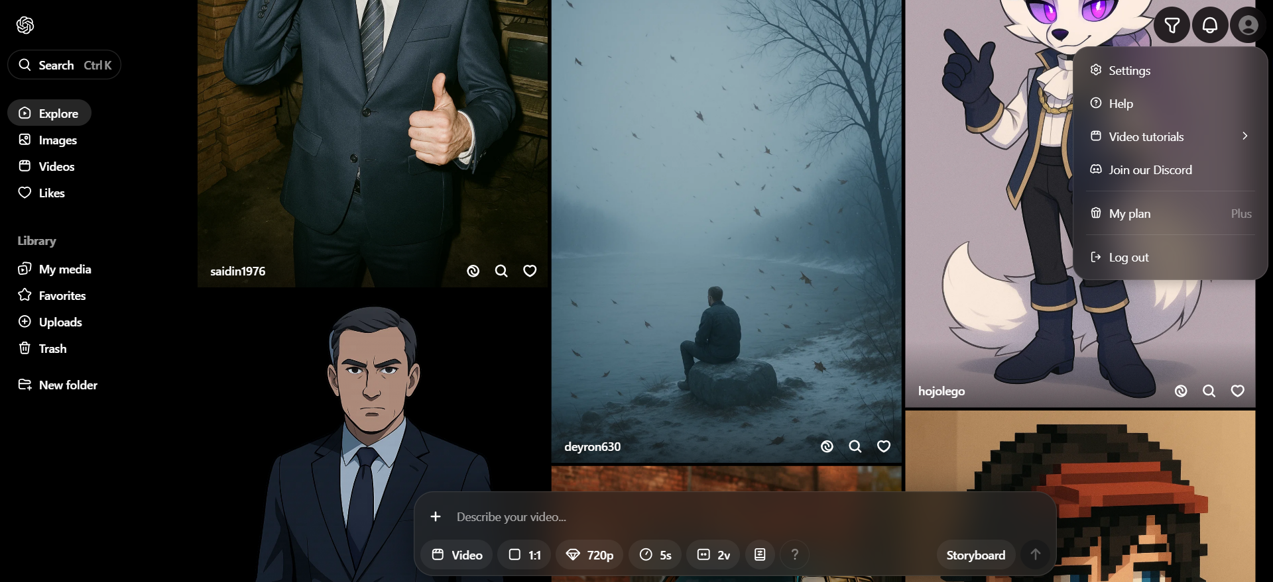The height and width of the screenshot is (582, 1273).
Task: Like deyron630's foggy lake image
Action: pyautogui.click(x=884, y=447)
